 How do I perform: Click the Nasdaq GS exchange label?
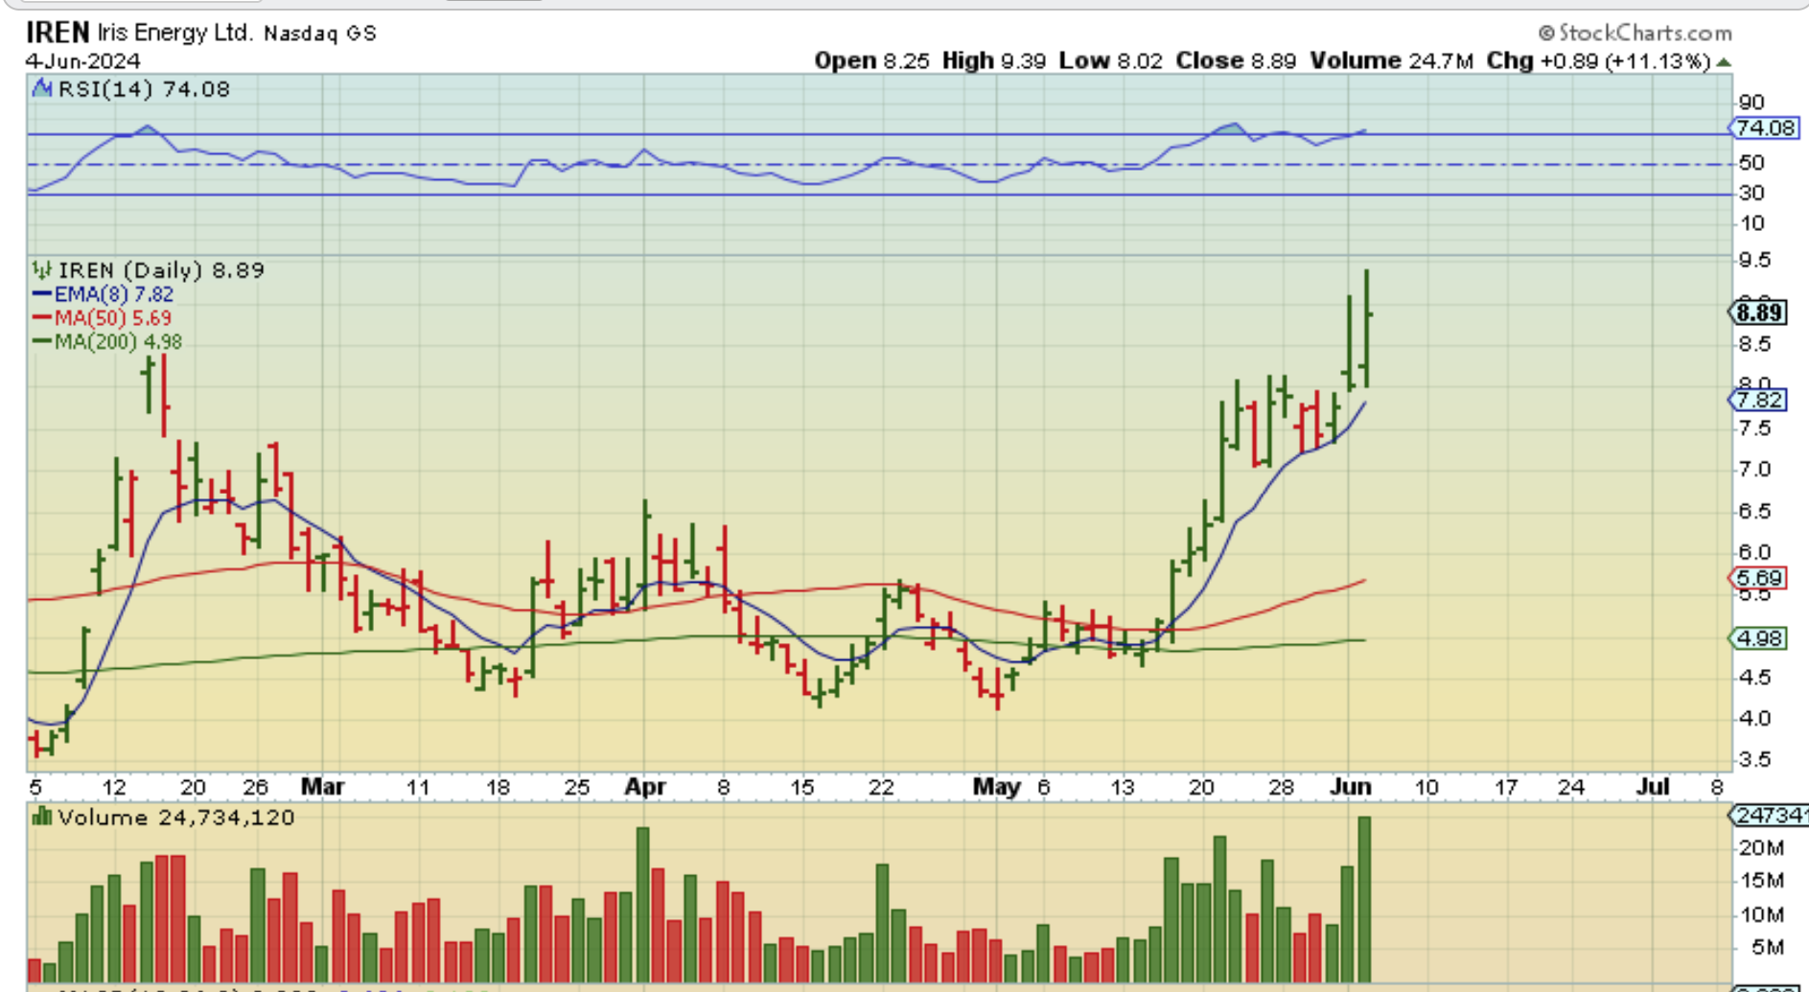point(320,34)
